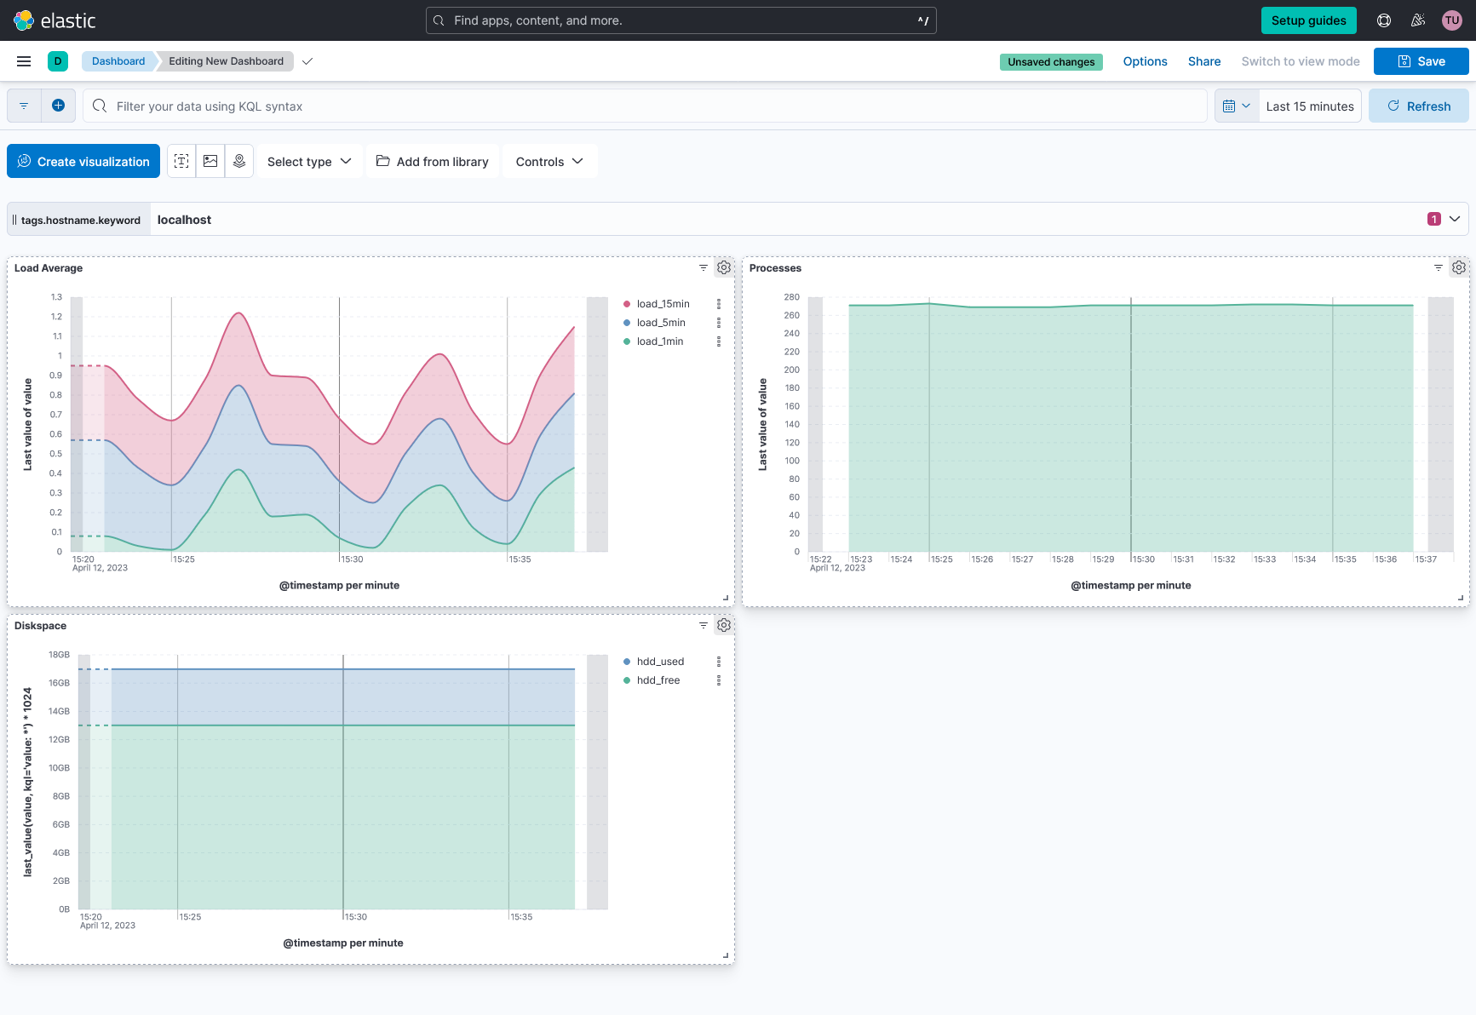Open the saved filter menu icon

[x=24, y=106]
